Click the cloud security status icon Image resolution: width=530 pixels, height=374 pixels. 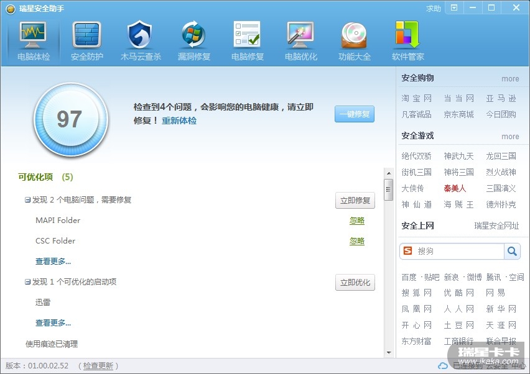[x=442, y=366]
